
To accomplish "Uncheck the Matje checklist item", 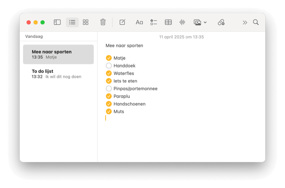I will pyautogui.click(x=109, y=58).
